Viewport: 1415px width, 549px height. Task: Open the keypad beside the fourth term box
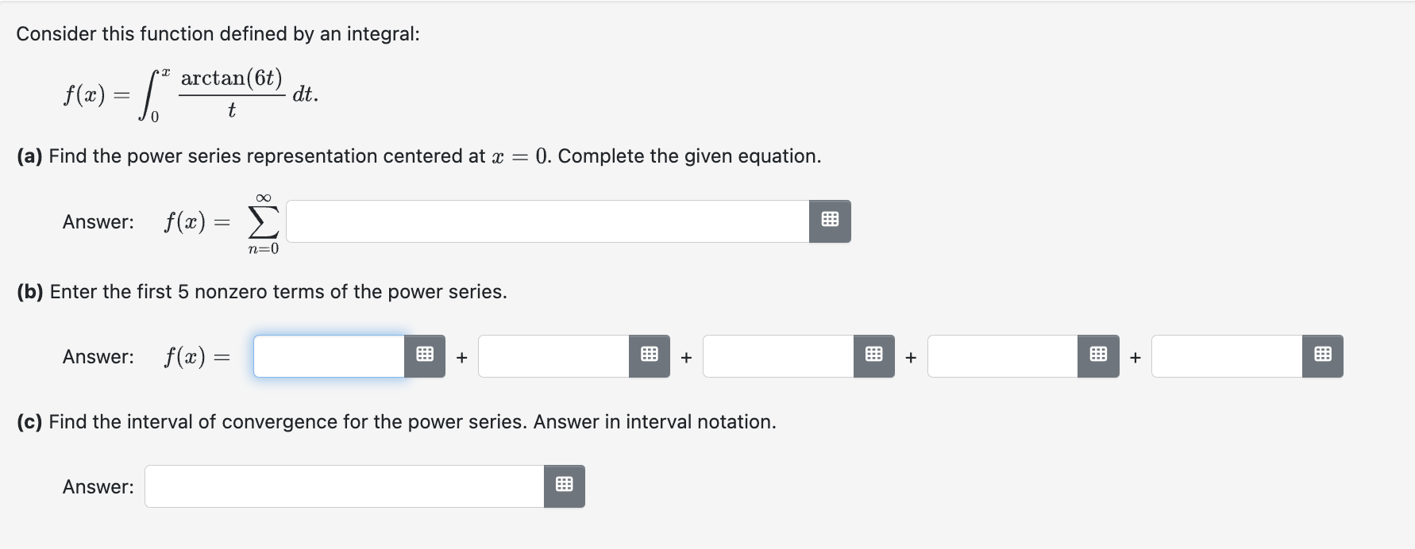1097,355
